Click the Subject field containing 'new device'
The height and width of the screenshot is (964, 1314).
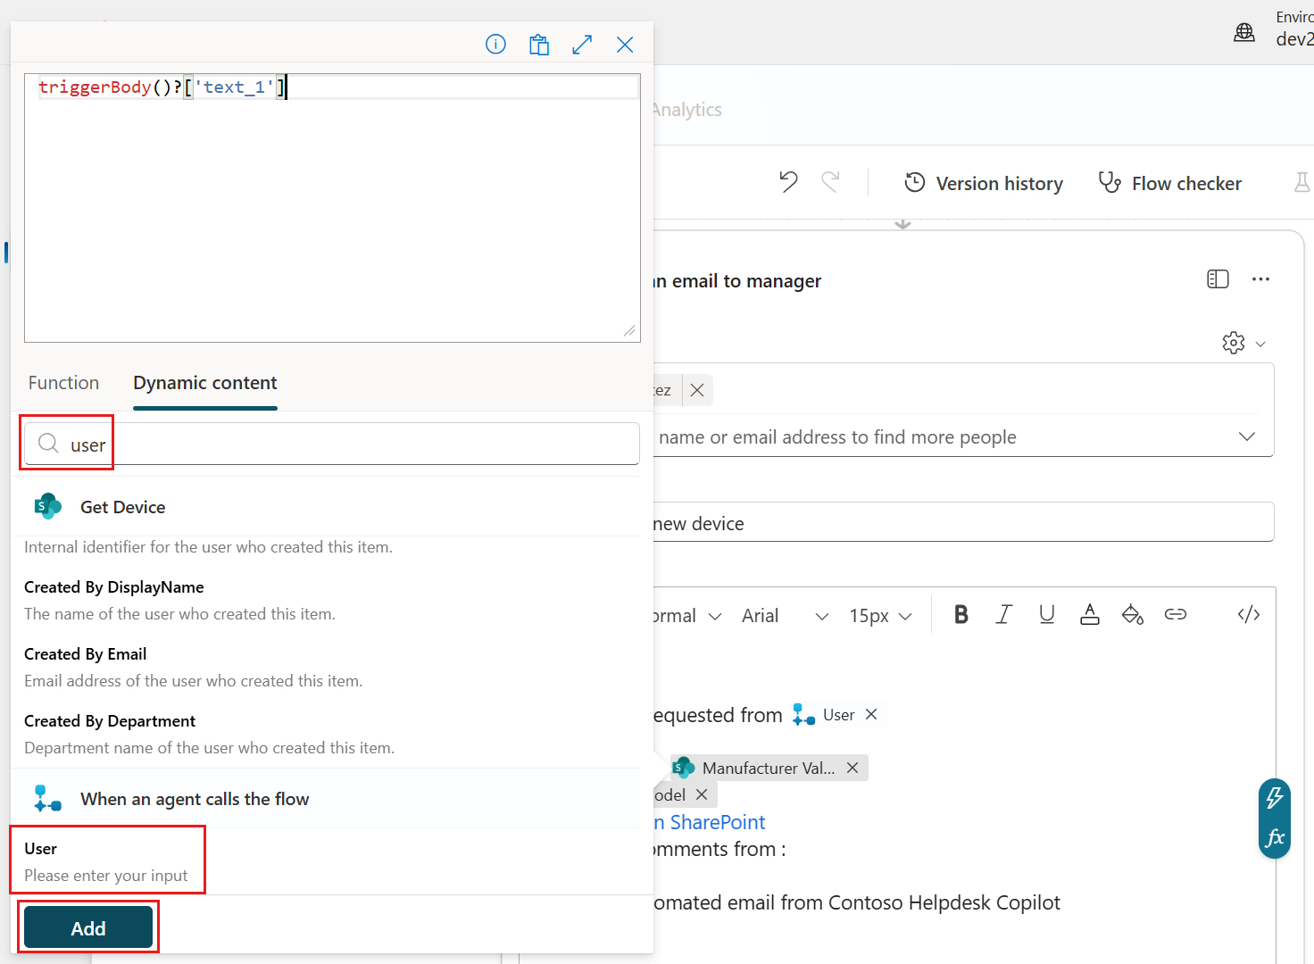[x=963, y=523]
